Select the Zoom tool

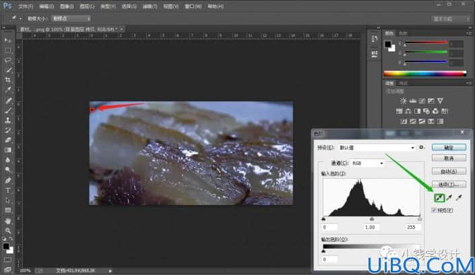[x=8, y=231]
